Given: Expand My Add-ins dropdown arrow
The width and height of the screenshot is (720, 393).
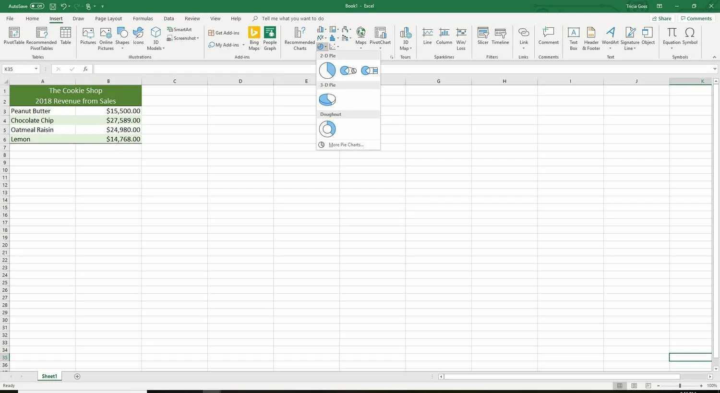Looking at the screenshot, I should point(243,45).
